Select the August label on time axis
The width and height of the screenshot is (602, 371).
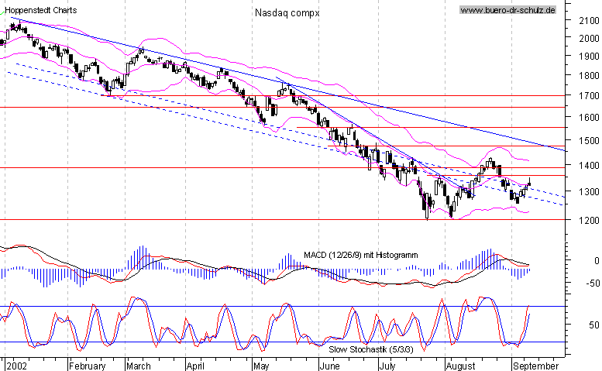coord(461,366)
